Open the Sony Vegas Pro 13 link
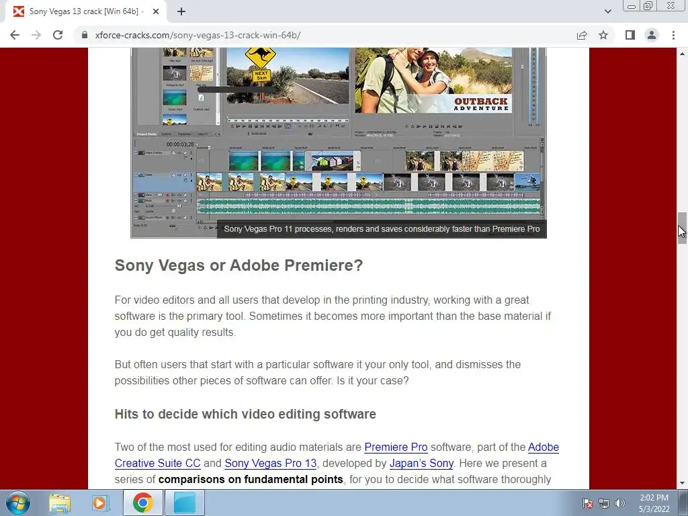This screenshot has height=516, width=688. (270, 464)
